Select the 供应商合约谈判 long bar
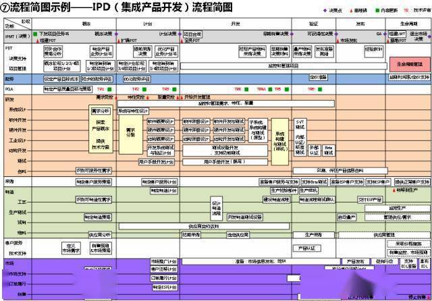Image resolution: width=432 pixels, height=301 pixels. [204, 226]
